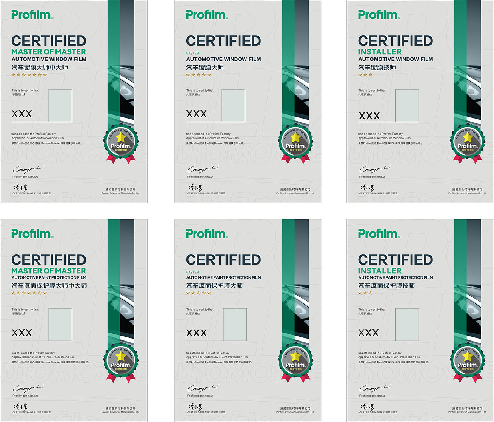Click small MASTER label above AUTOMOTIVE PAINT PROTECTION FILM
The image size is (494, 422).
(x=192, y=272)
